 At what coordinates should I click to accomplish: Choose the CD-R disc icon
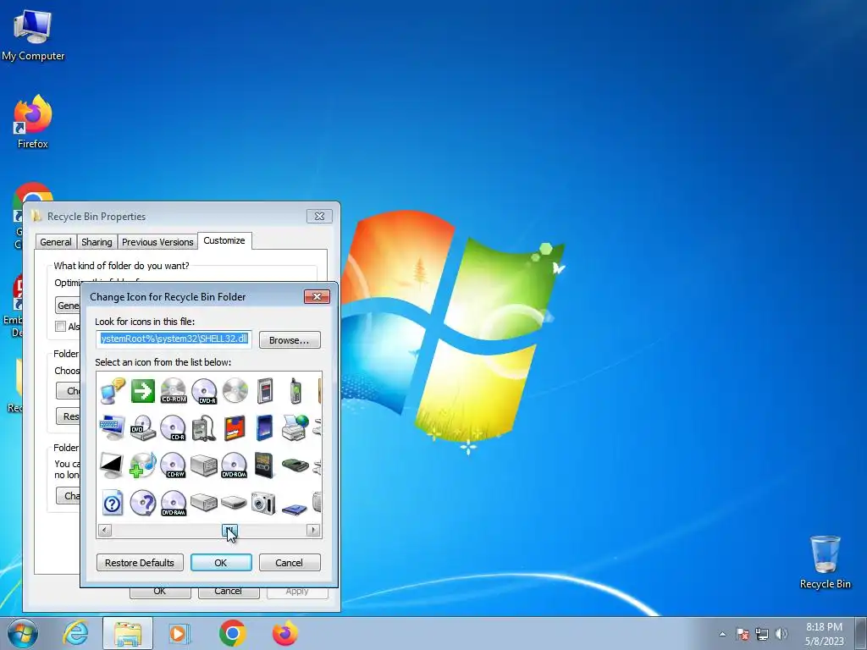coord(173,428)
